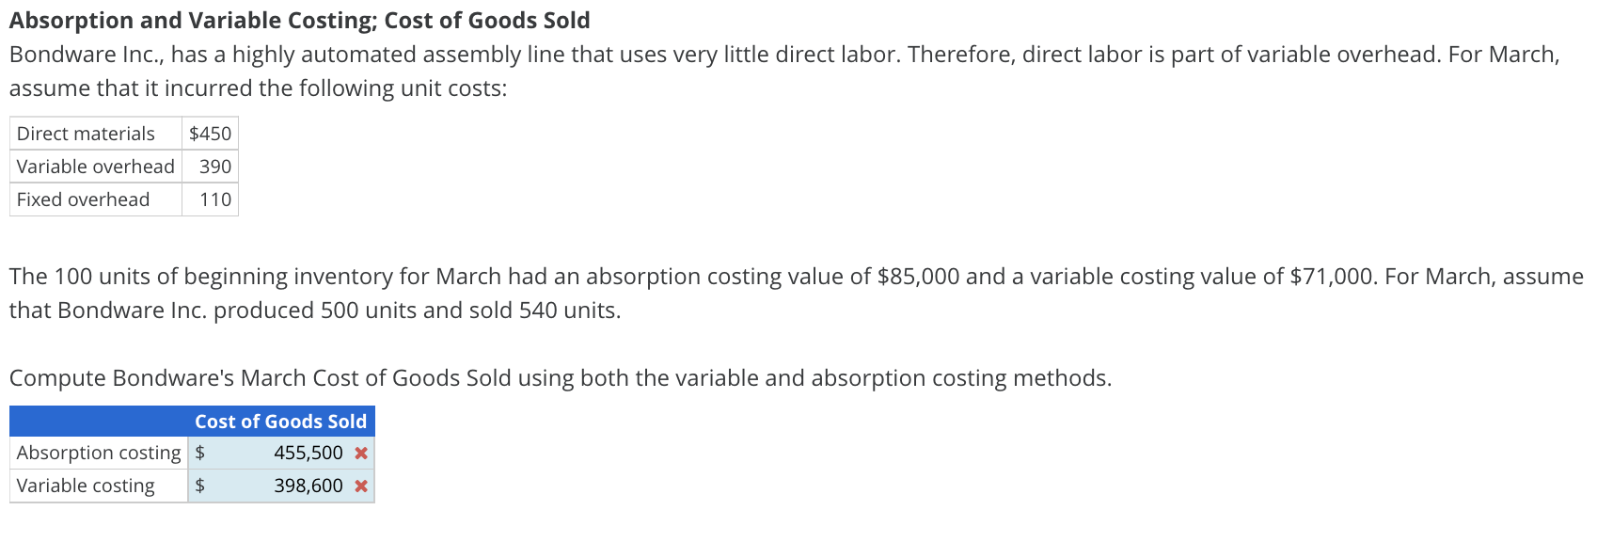This screenshot has height=542, width=1597.
Task: Select the 398,600 entered value
Action: [x=308, y=486]
